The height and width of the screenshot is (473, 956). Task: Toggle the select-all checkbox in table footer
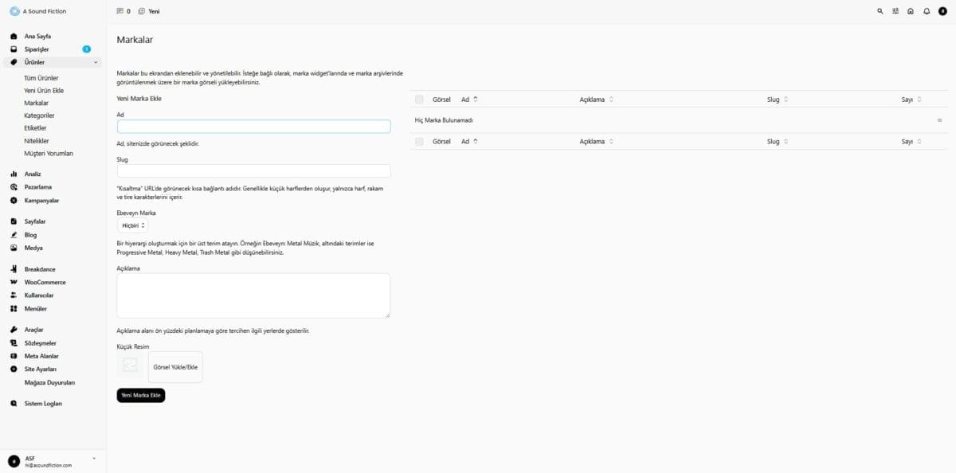419,142
